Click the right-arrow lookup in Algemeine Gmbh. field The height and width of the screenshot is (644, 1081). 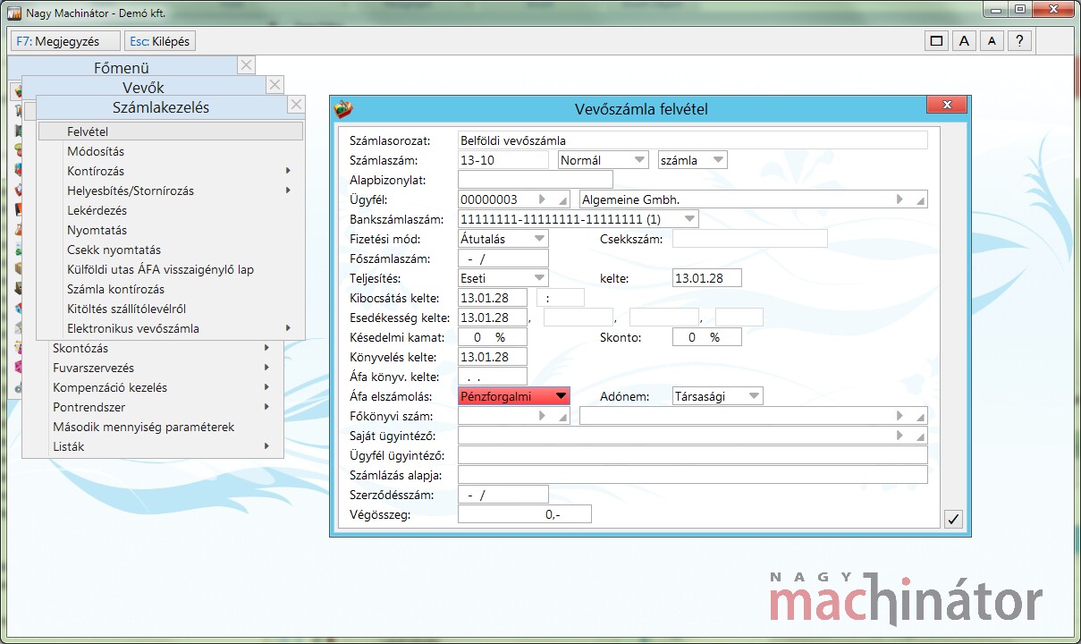tap(899, 199)
